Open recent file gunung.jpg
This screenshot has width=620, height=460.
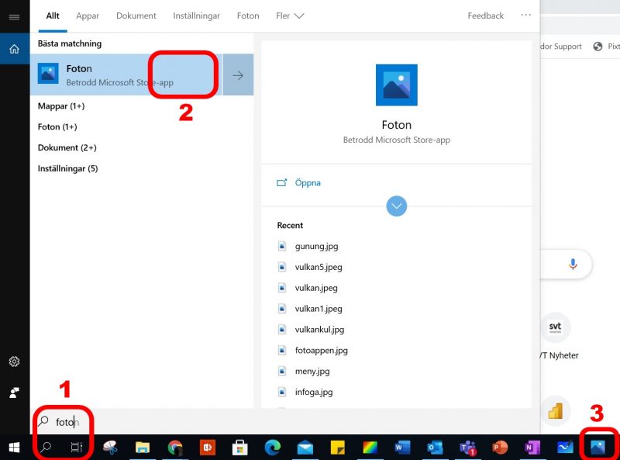(x=316, y=246)
